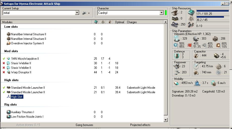Click the missile DPS icon showing 203
The width and height of the screenshot is (232, 129).
pos(177,73)
